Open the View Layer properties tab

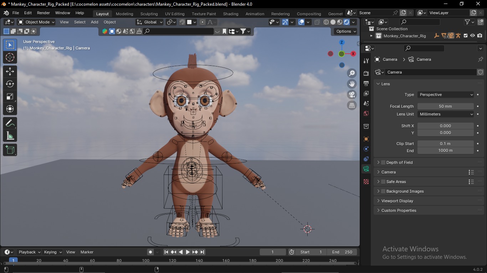point(366,93)
